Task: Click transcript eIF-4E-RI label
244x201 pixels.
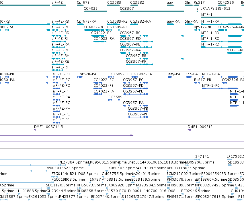Action: click(x=60, y=39)
